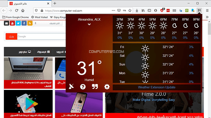Open the Firefox hamburger menu
The height and width of the screenshot is (118, 211).
(207, 10)
